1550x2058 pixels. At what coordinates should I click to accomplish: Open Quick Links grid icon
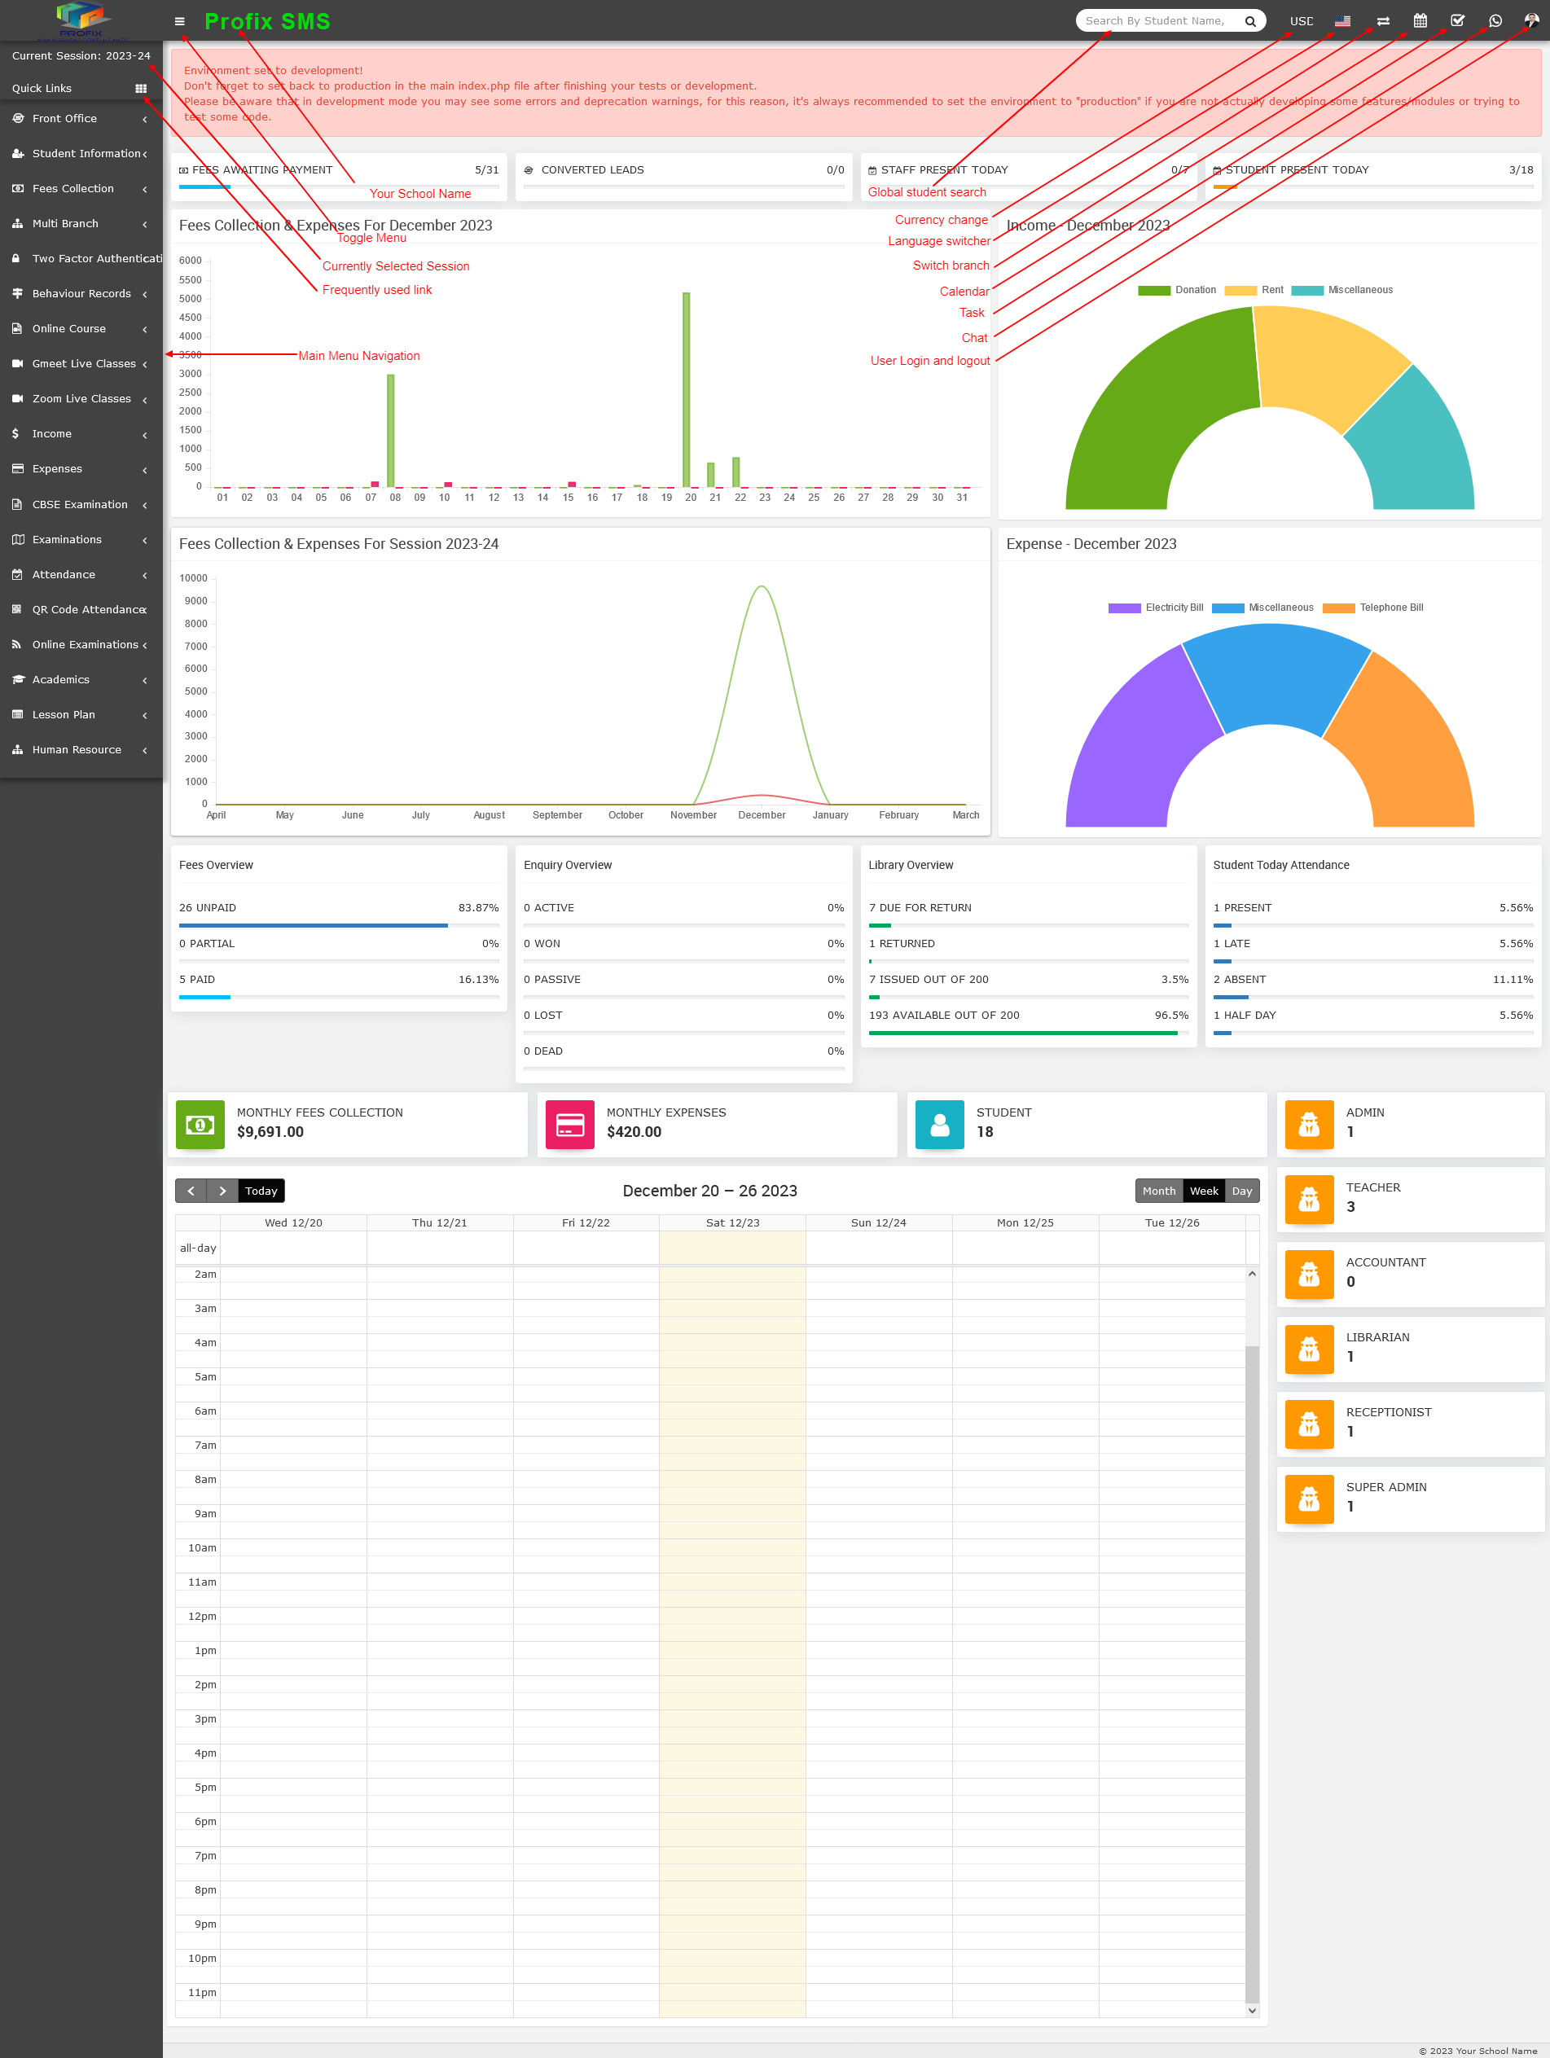(140, 89)
